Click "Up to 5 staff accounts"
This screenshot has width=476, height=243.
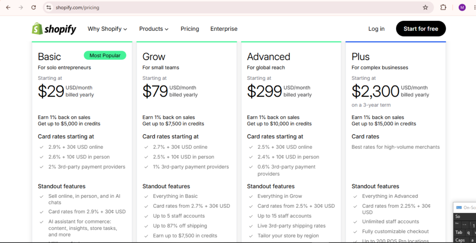click(178, 216)
